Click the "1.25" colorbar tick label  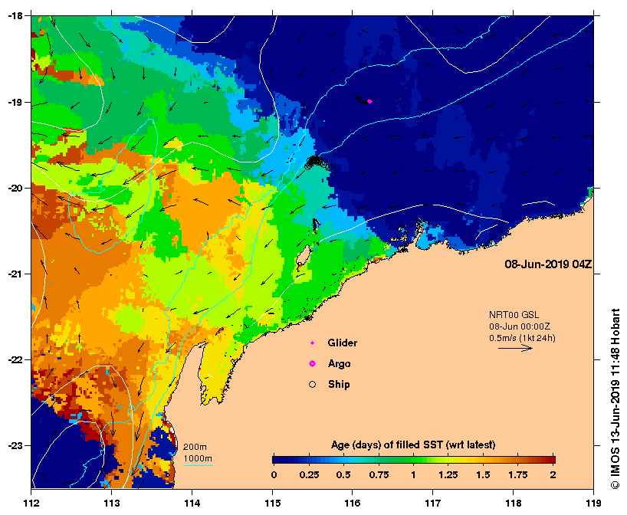click(x=448, y=475)
